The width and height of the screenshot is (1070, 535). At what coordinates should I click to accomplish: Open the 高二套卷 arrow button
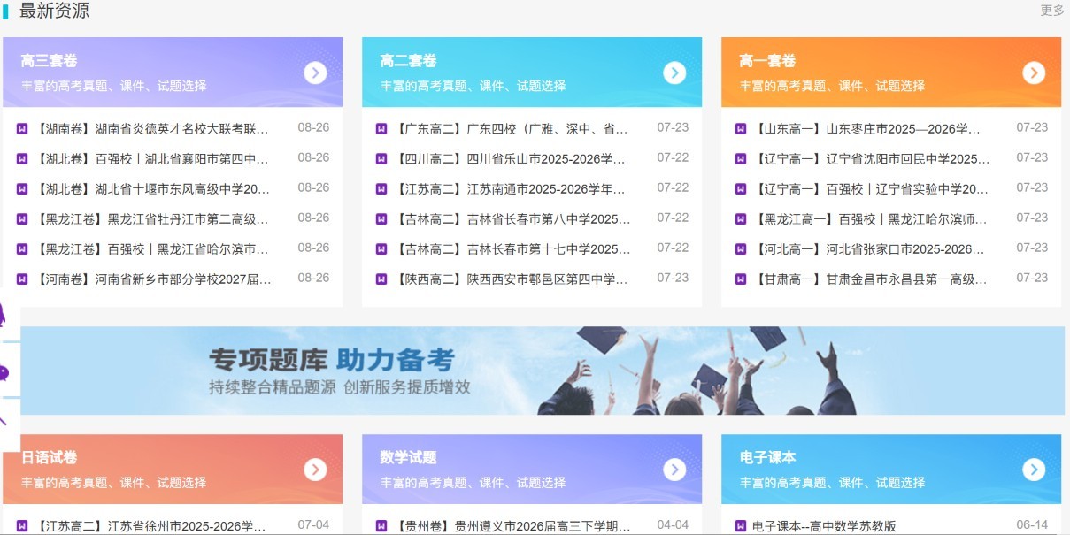point(674,73)
